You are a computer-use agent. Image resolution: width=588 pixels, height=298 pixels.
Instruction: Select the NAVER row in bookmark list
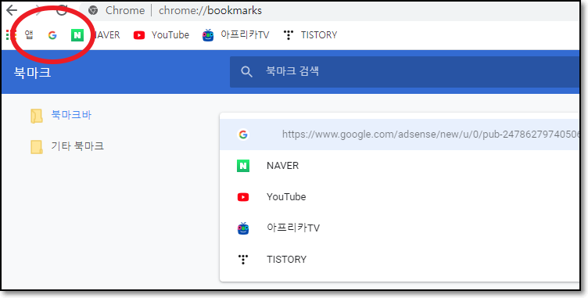coord(400,166)
